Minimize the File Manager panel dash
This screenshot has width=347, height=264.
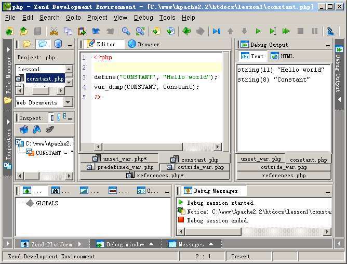click(x=70, y=45)
